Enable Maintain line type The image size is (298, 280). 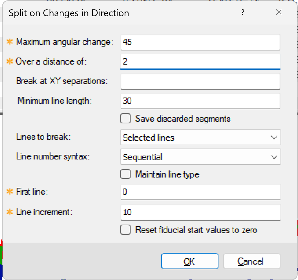click(x=126, y=174)
